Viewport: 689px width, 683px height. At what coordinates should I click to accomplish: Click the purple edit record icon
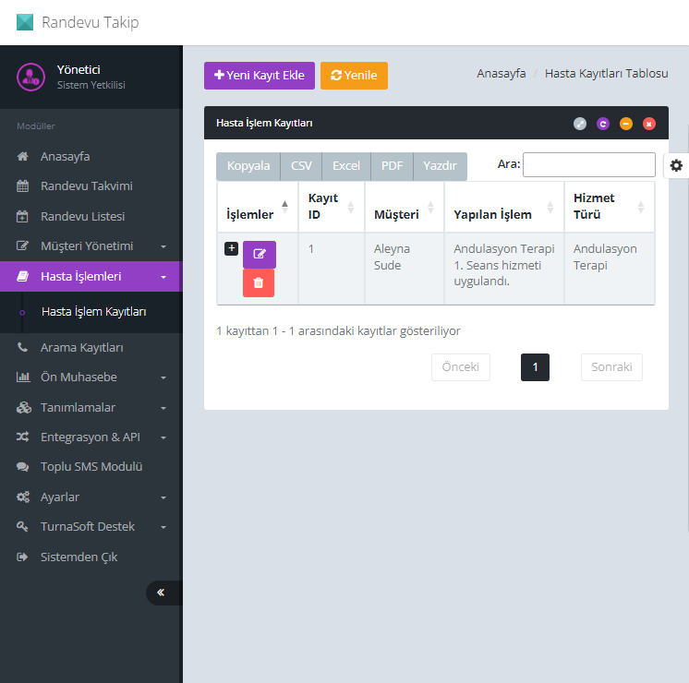coord(260,254)
